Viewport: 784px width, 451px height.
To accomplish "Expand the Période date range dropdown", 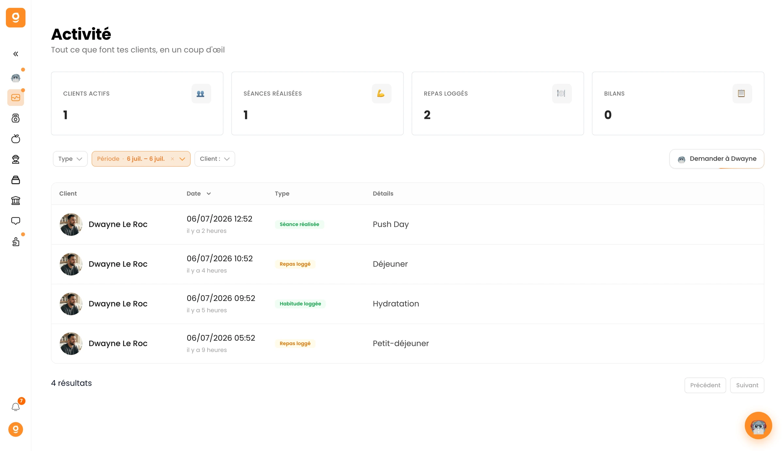I will [182, 159].
